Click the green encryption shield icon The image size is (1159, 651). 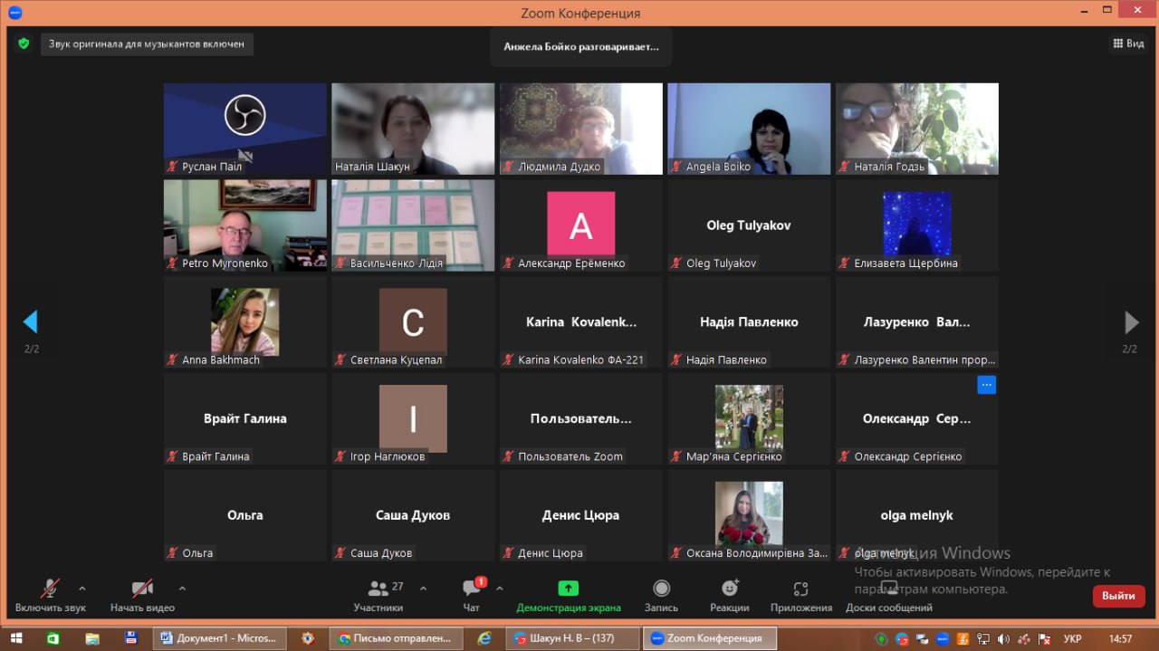click(24, 43)
